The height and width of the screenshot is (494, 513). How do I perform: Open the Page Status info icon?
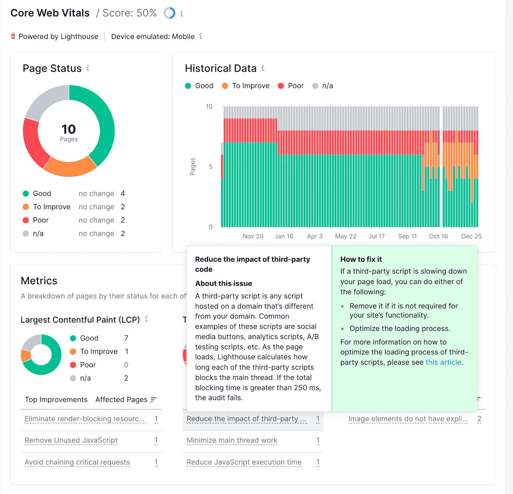click(x=87, y=68)
